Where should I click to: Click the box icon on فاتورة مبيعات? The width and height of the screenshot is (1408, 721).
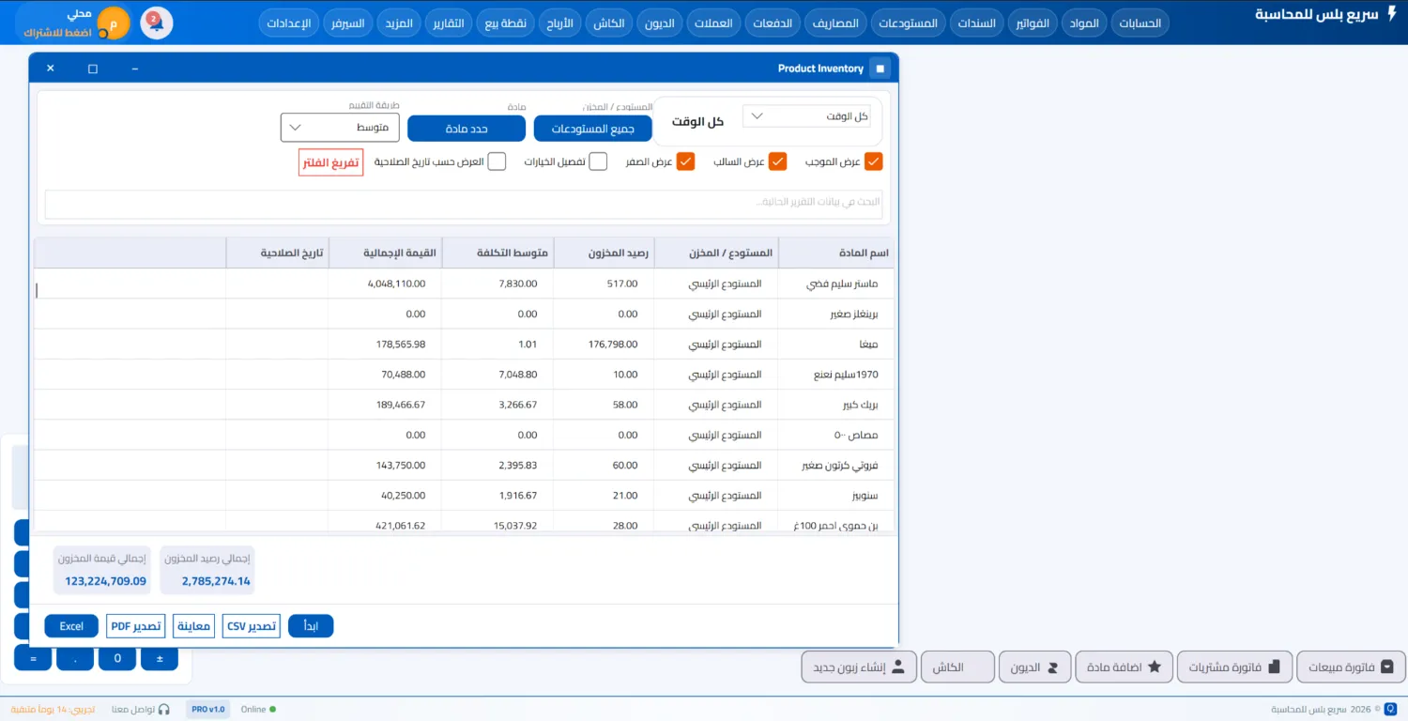pyautogui.click(x=1386, y=667)
